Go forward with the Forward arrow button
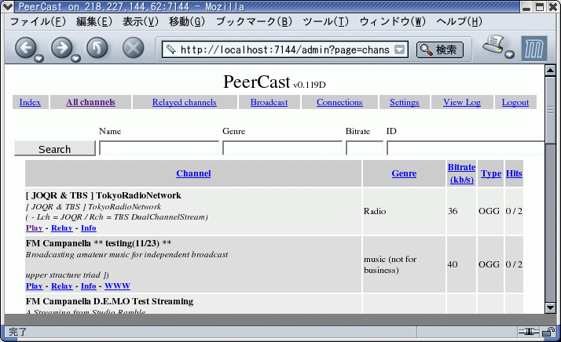Viewport: 561px width, 342px height. pos(61,48)
